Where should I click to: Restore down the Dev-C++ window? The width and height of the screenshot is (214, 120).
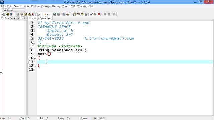(201, 2)
